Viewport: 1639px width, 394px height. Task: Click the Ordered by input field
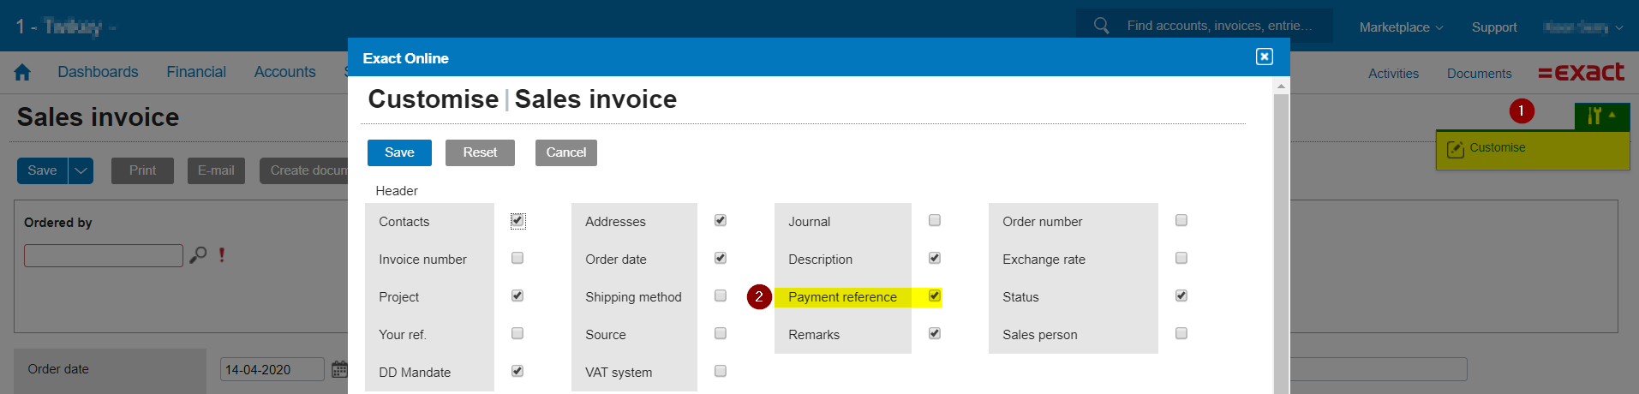click(x=104, y=255)
